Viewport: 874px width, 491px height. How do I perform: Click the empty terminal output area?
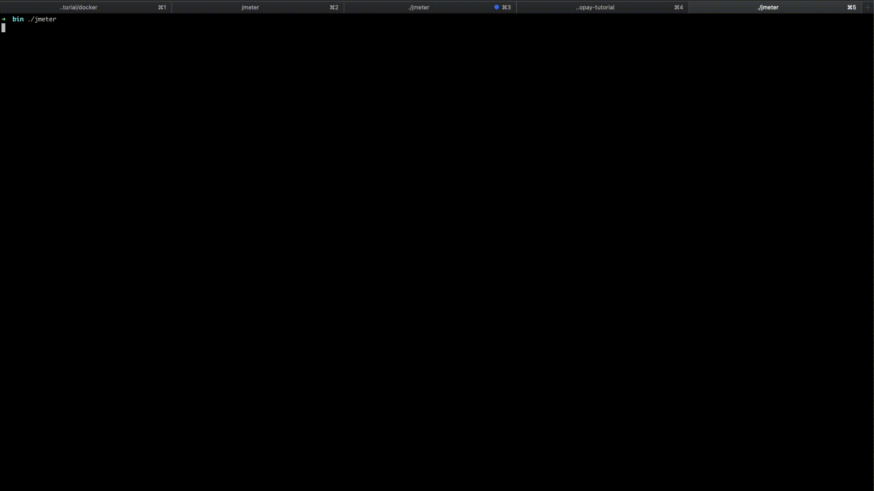pyautogui.click(x=437, y=255)
